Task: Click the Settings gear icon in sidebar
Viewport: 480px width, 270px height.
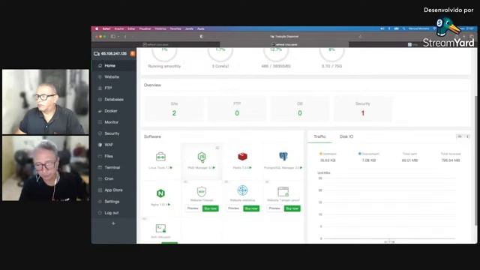Action: (100, 202)
